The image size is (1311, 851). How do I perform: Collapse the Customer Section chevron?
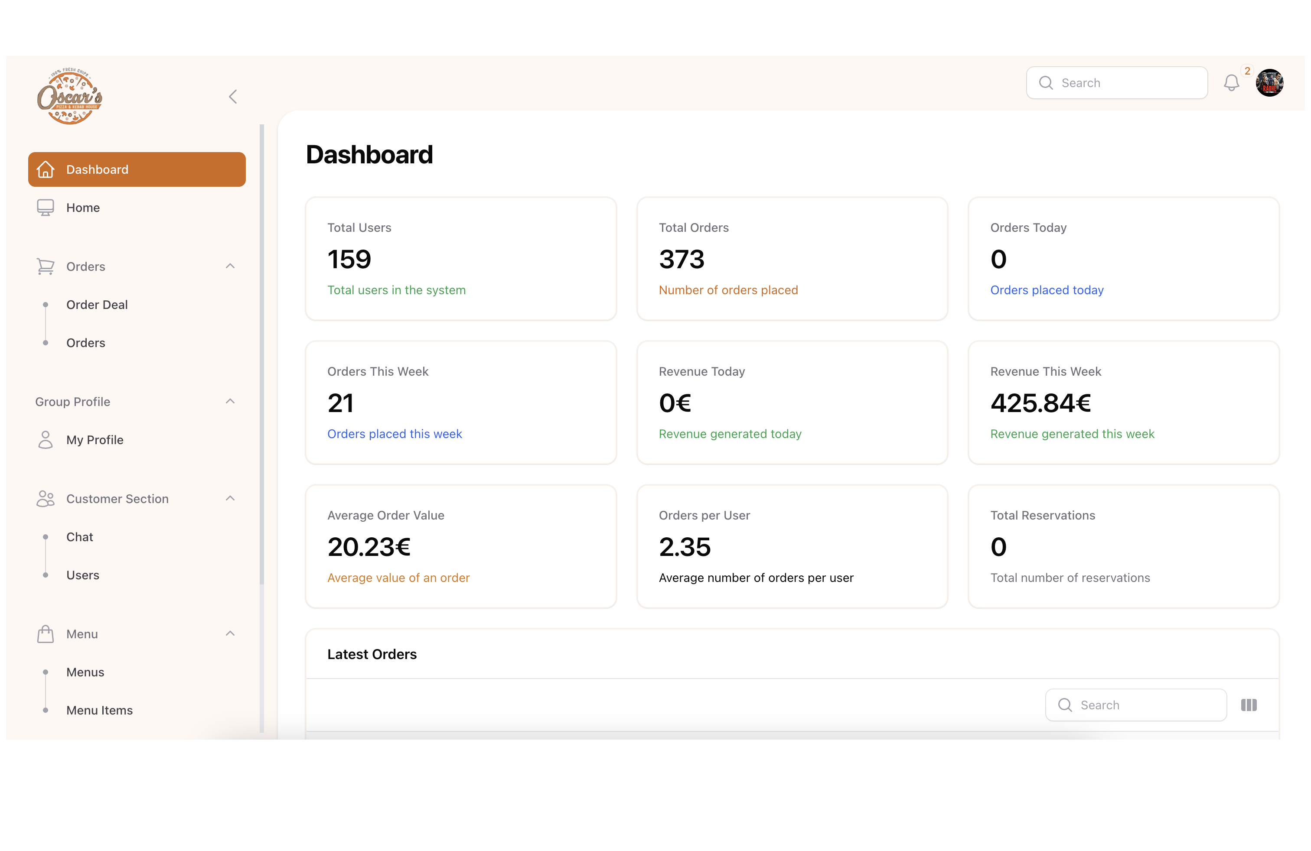230,499
